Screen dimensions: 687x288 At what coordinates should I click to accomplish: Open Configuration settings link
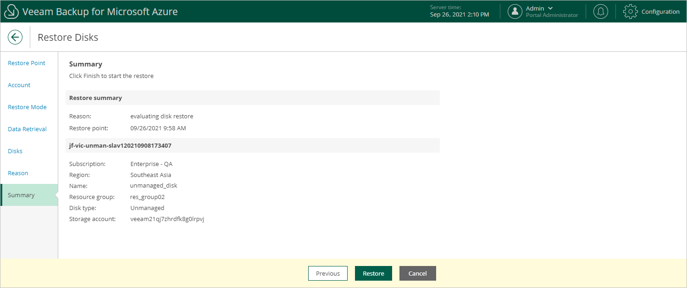click(x=660, y=11)
